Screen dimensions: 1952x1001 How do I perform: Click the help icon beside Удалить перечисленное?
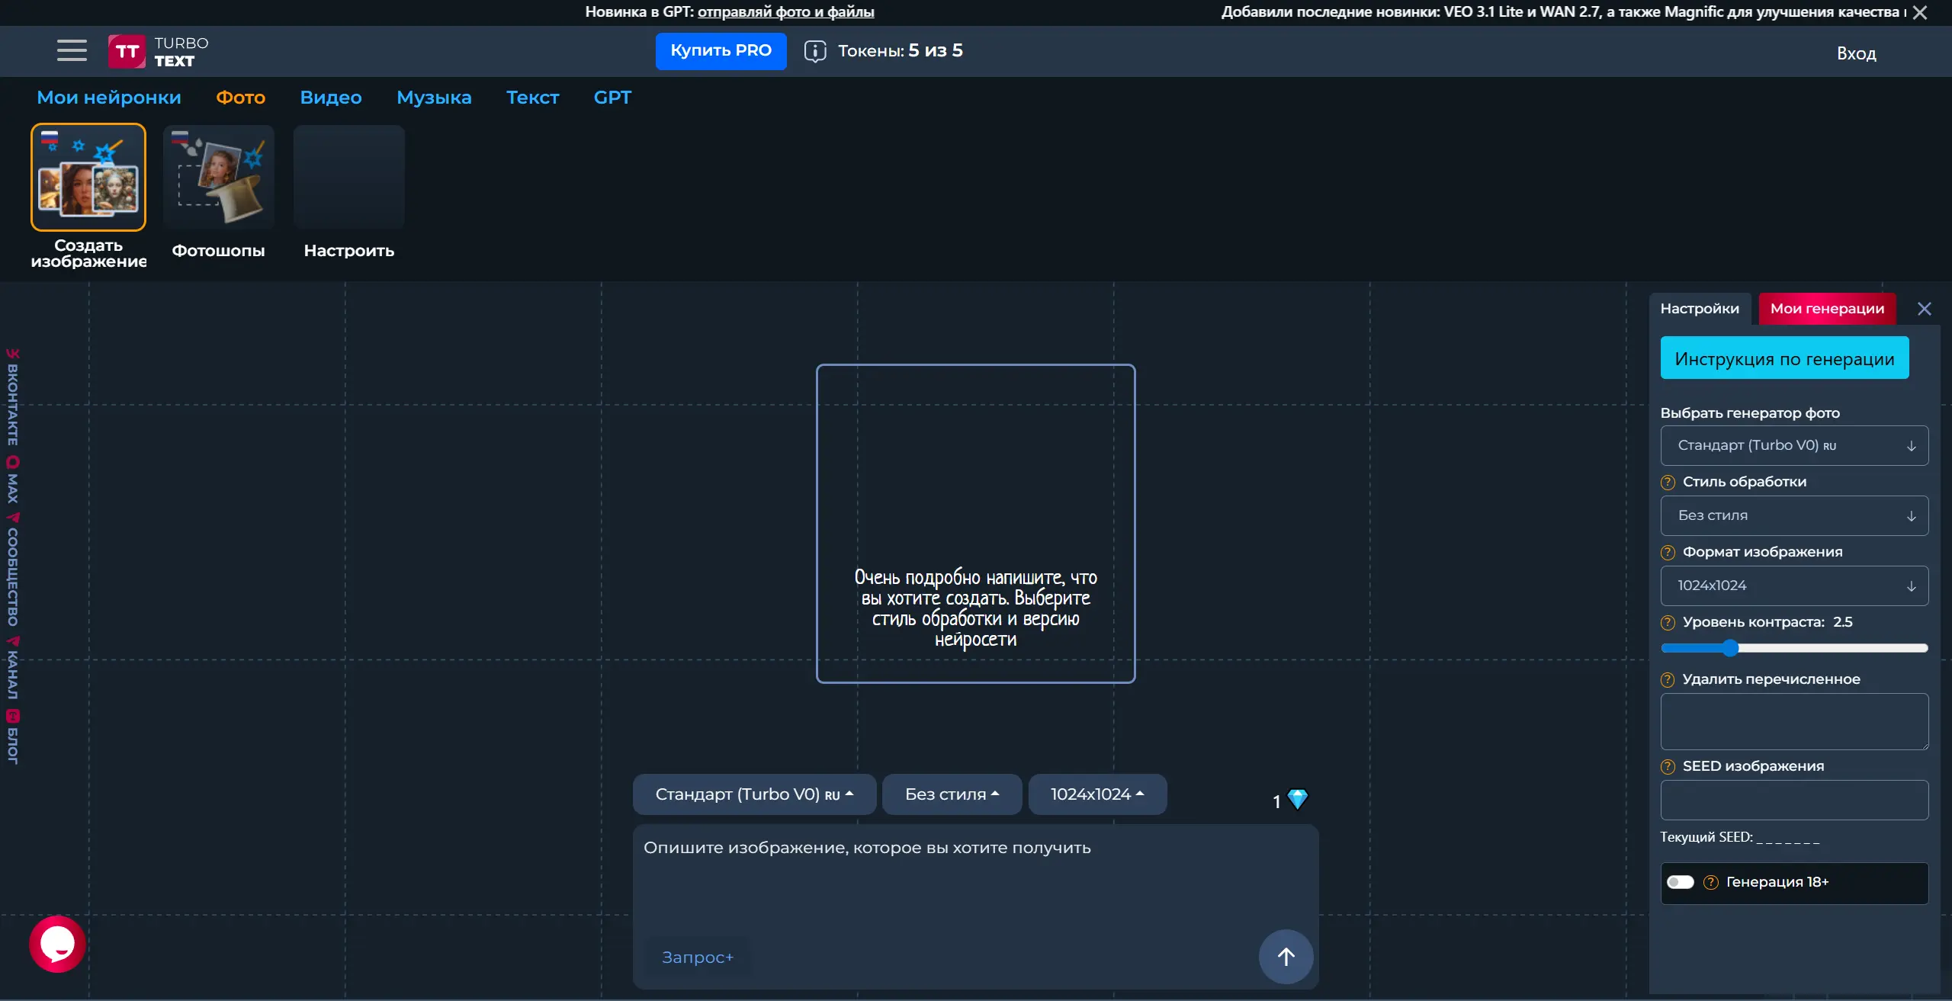coord(1668,679)
